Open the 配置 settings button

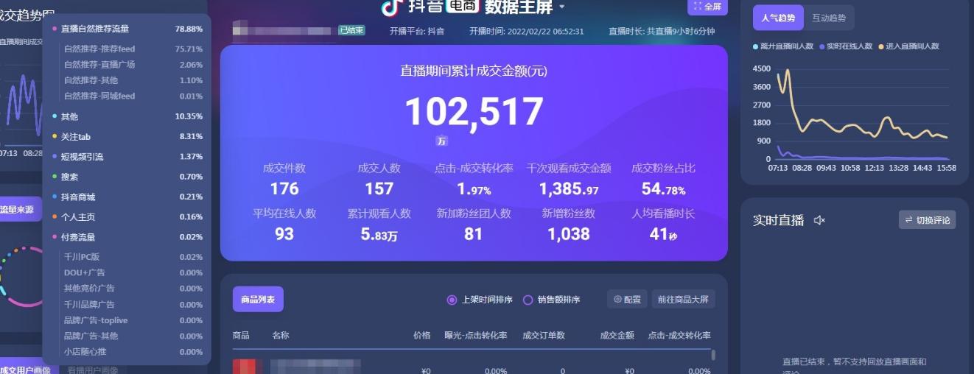[627, 299]
